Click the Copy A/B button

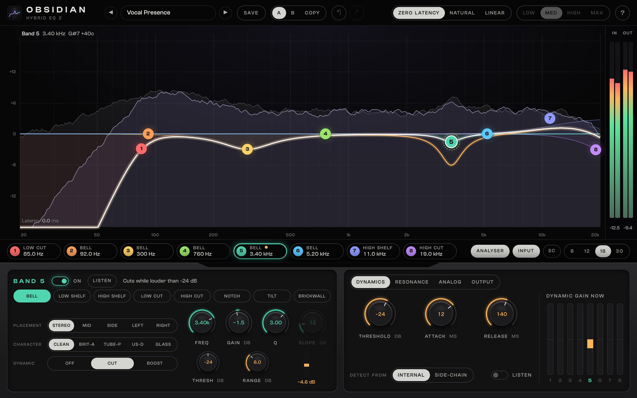point(312,13)
